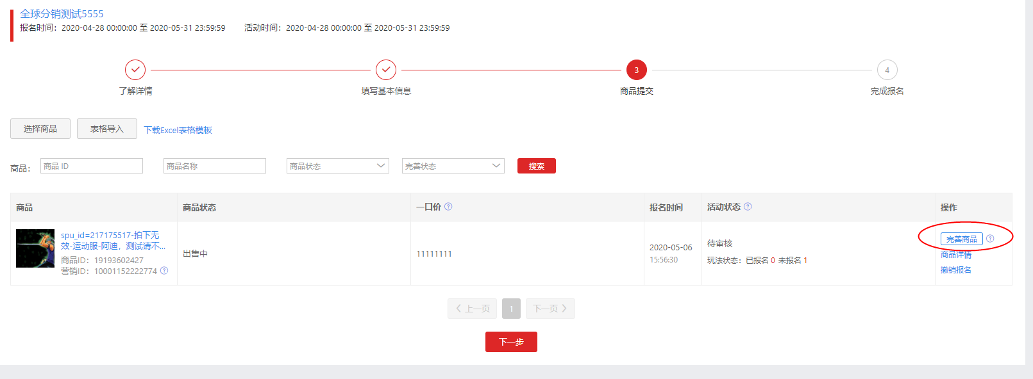The height and width of the screenshot is (379, 1033).
Task: Click the 表格导入 button
Action: tap(107, 129)
